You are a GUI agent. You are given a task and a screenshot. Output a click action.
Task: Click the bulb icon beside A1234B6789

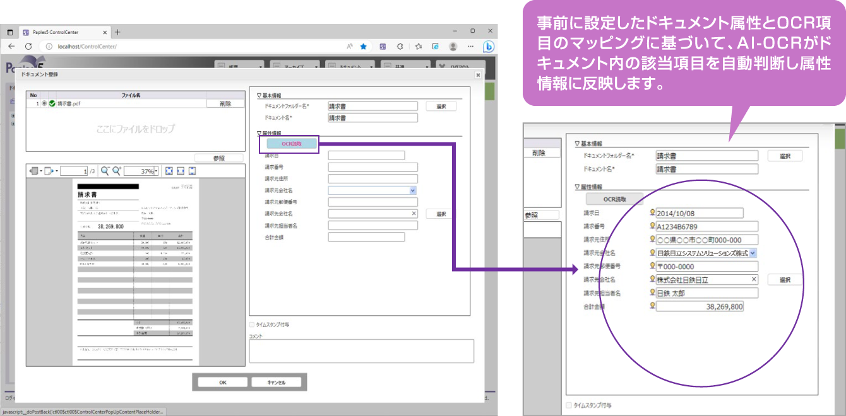pyautogui.click(x=653, y=226)
